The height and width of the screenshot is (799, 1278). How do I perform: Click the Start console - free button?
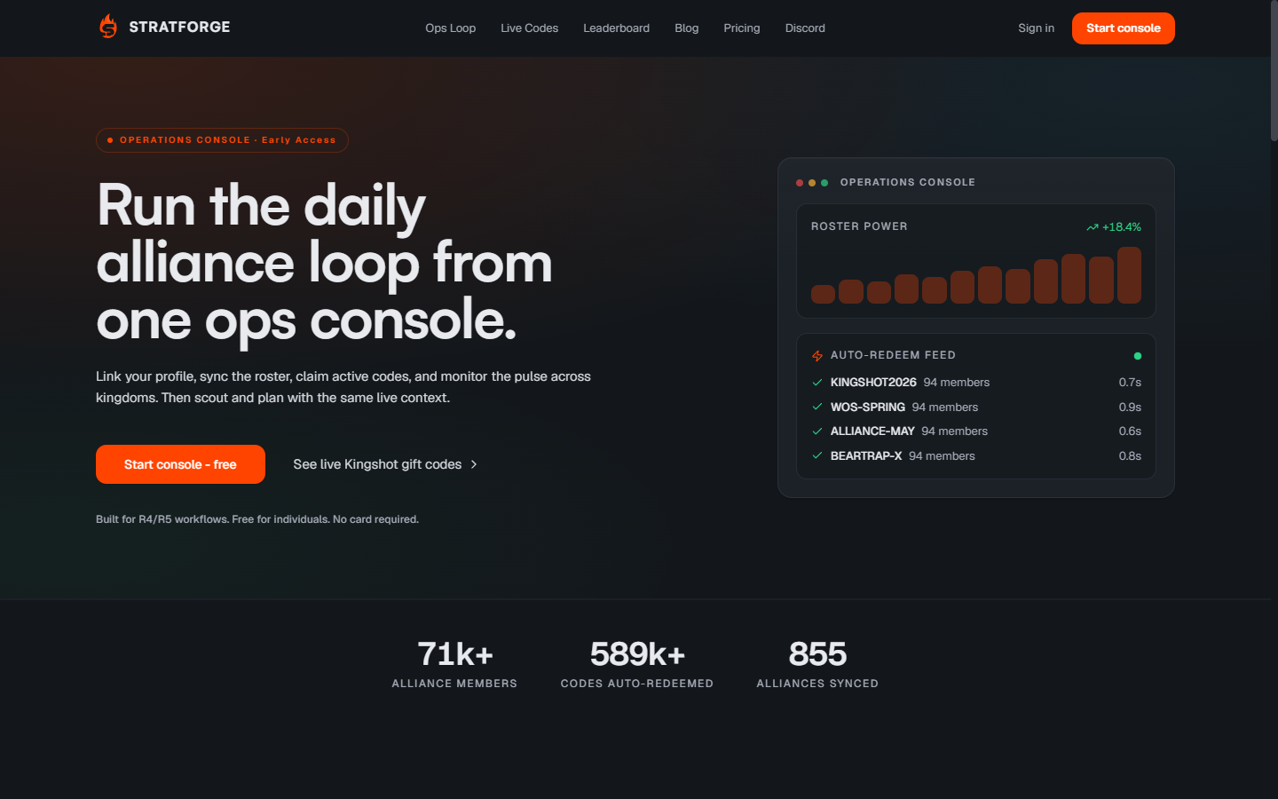[180, 464]
